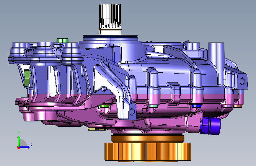Click the red origin point of the triad
Image resolution: width=256 pixels, height=166 pixels.
[18, 147]
